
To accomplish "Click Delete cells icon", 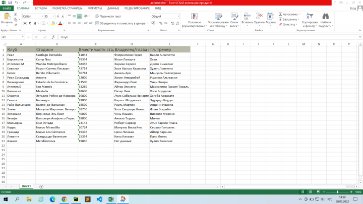I will (259, 16).
